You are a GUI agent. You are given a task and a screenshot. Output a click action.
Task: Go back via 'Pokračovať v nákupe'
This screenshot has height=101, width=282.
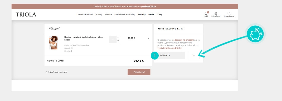pyautogui.click(x=56, y=72)
